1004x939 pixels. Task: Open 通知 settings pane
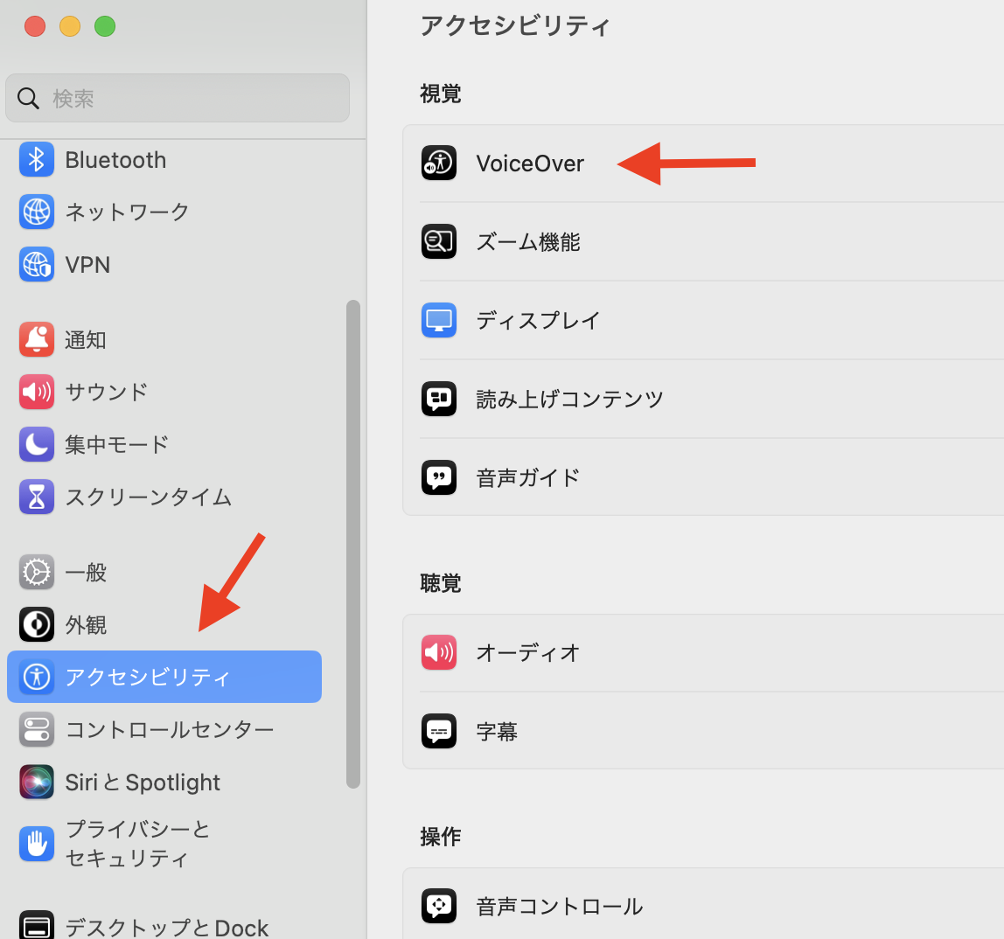click(x=85, y=340)
